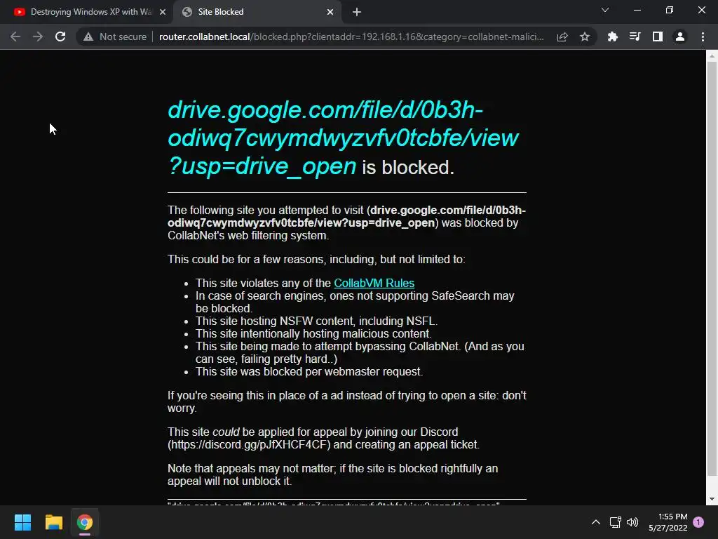
Task: Toggle the Chrome side panel
Action: [x=658, y=36]
